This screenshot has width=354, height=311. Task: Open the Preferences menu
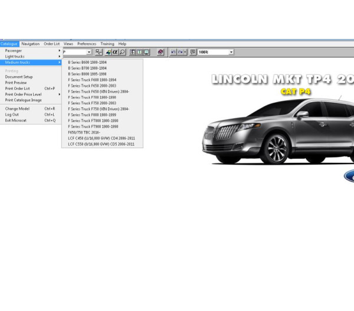click(x=87, y=44)
